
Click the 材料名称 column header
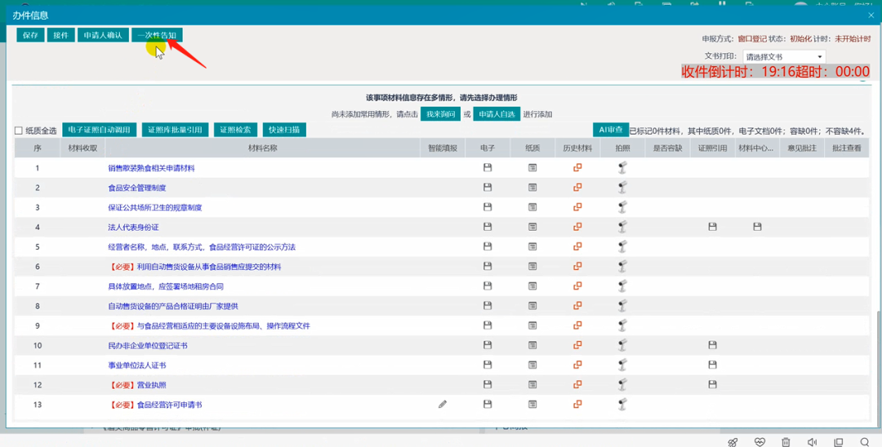[x=263, y=148]
